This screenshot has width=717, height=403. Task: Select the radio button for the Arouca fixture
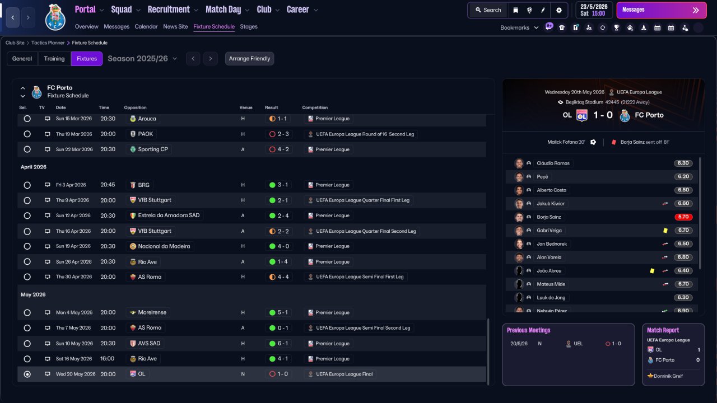[27, 119]
